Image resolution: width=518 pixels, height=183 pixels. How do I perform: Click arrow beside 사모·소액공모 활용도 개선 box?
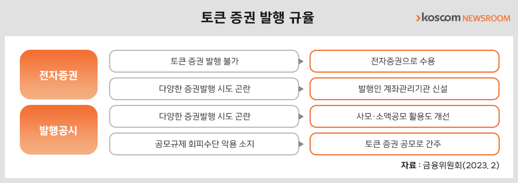coord(301,117)
